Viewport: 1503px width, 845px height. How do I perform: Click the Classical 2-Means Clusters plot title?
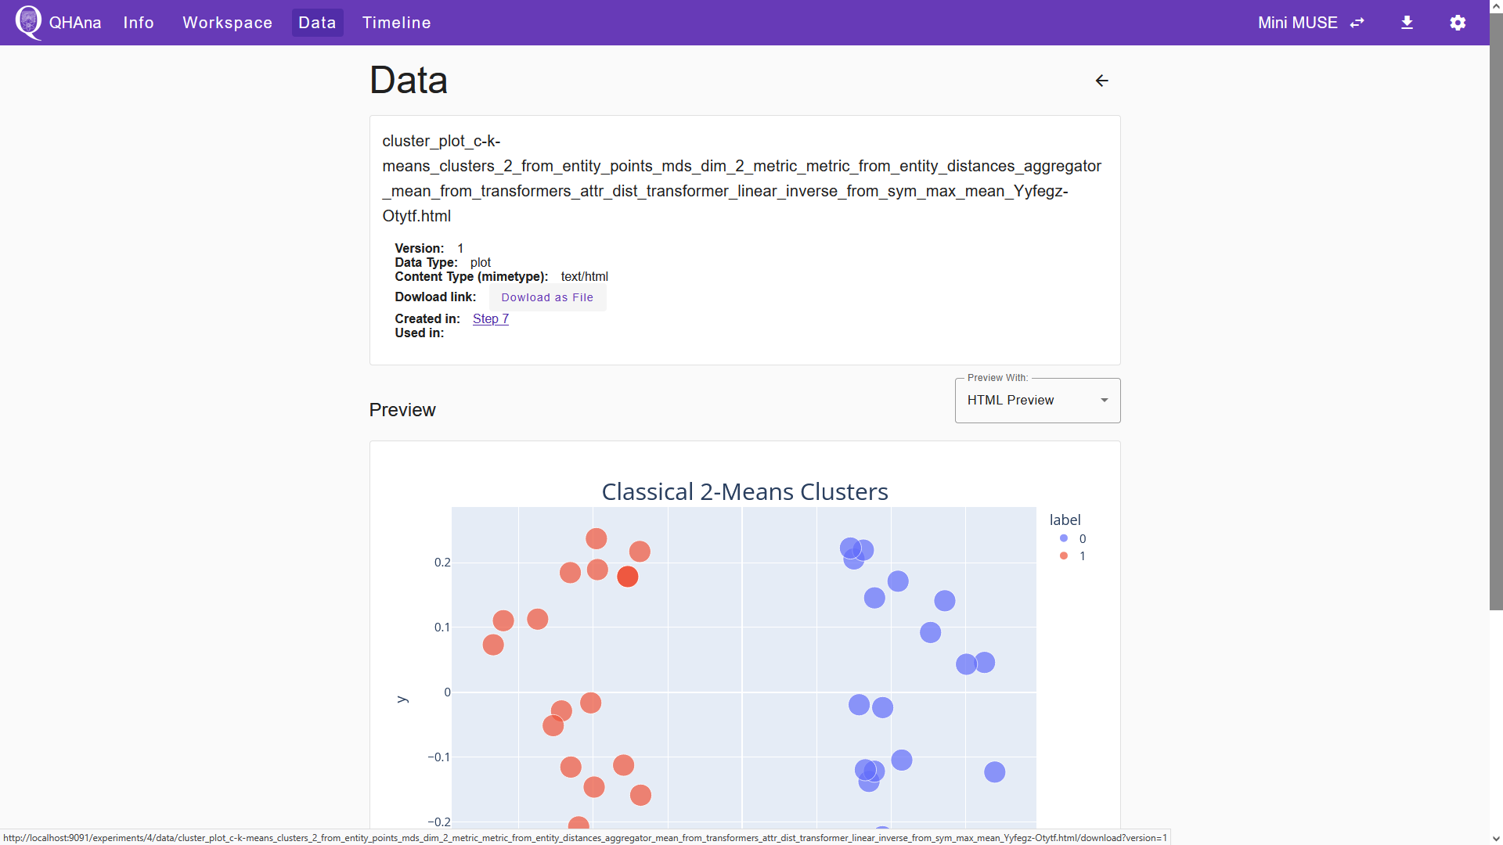(744, 491)
